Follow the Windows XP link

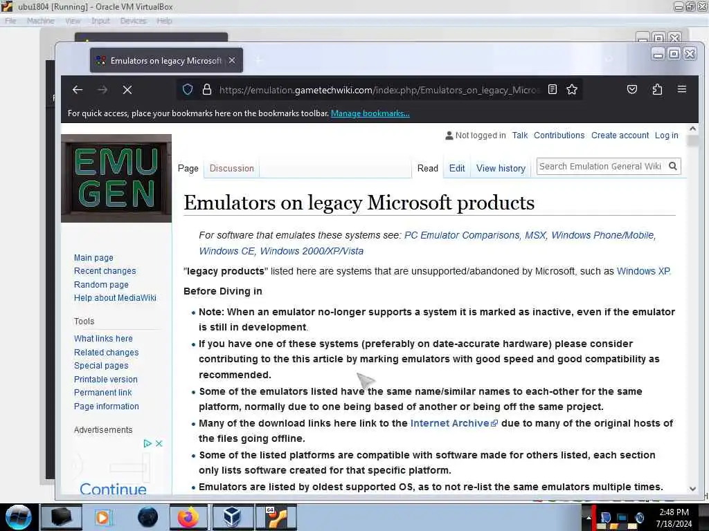click(x=643, y=271)
